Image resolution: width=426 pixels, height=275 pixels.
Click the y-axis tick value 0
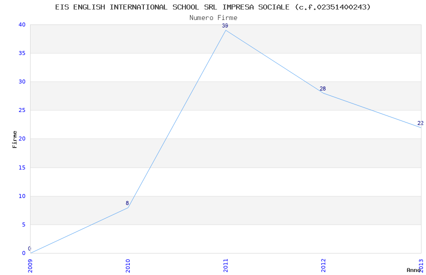[24, 253]
